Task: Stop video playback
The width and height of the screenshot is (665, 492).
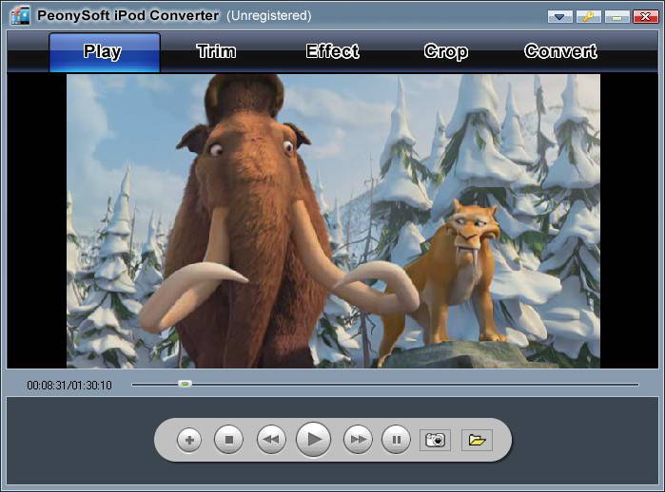Action: (x=229, y=440)
